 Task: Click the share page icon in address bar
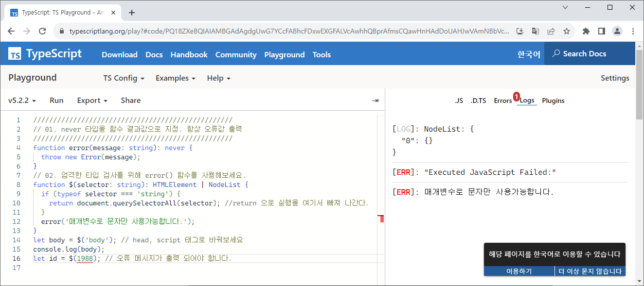click(551, 31)
